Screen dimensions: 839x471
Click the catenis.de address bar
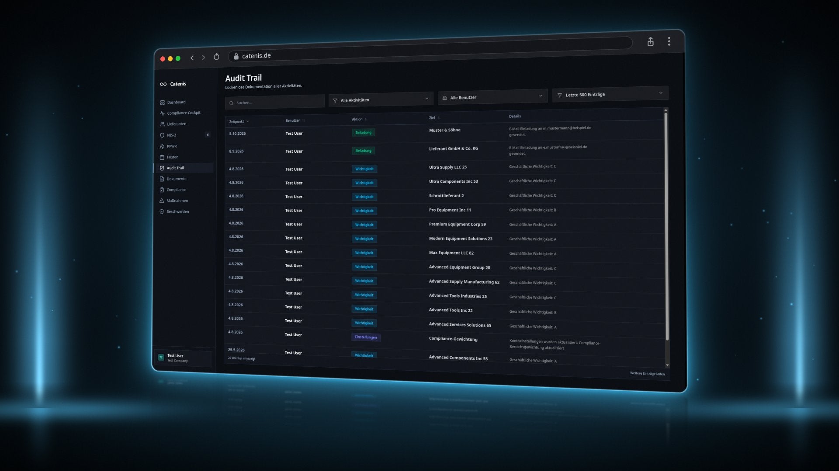point(430,49)
